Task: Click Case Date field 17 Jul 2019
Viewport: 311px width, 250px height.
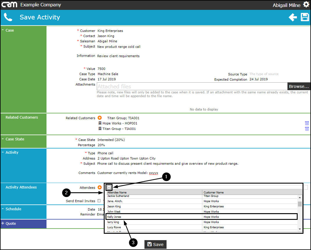Action: pyautogui.click(x=106, y=79)
